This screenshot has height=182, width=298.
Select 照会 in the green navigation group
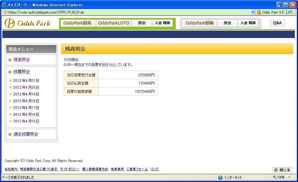click(x=142, y=23)
